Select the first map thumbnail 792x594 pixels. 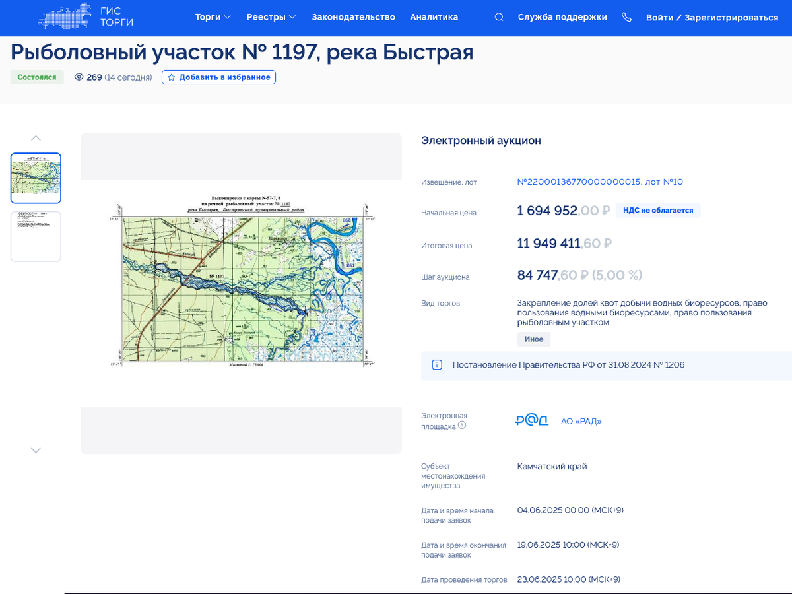coord(36,178)
